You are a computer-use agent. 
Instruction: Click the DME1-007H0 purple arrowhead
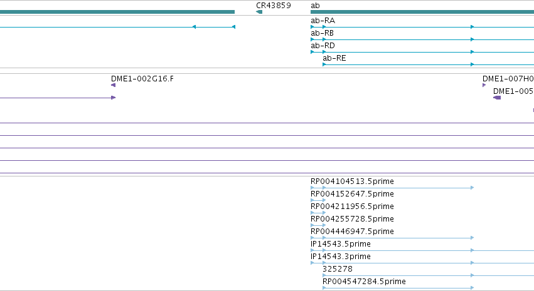tap(484, 85)
